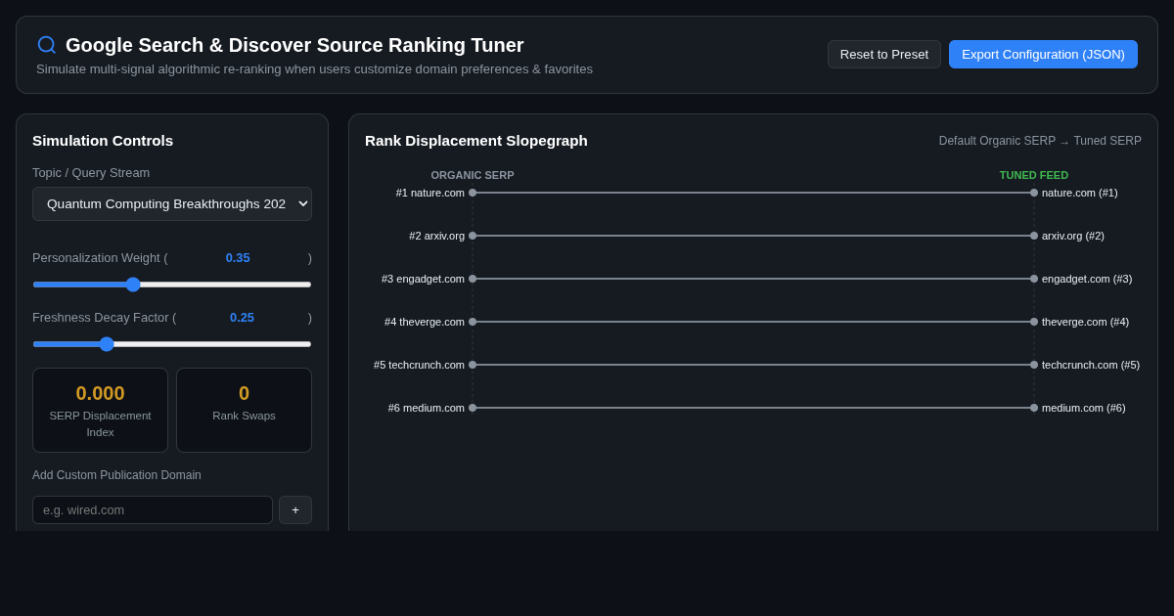Click nature.com (#1) in tuned feed

tap(1080, 193)
